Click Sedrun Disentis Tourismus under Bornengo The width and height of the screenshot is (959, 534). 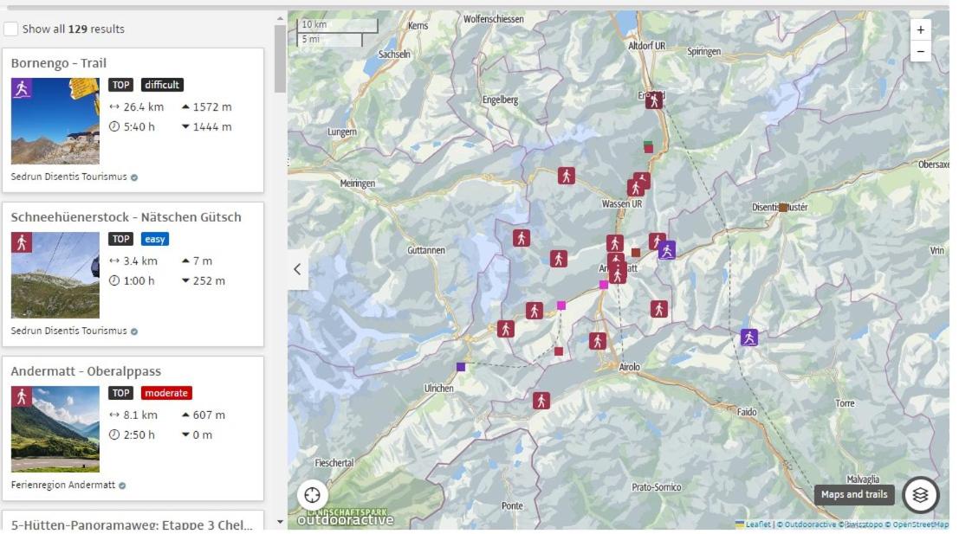pos(69,177)
